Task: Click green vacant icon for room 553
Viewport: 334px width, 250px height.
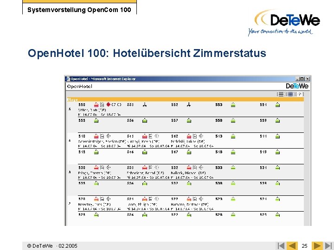Action: coord(233,105)
